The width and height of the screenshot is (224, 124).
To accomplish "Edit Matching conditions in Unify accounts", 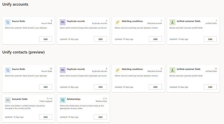I will tap(155, 39).
